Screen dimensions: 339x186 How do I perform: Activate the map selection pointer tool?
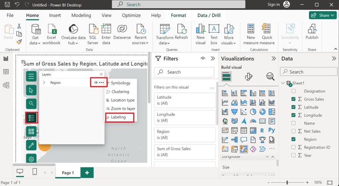(x=31, y=90)
